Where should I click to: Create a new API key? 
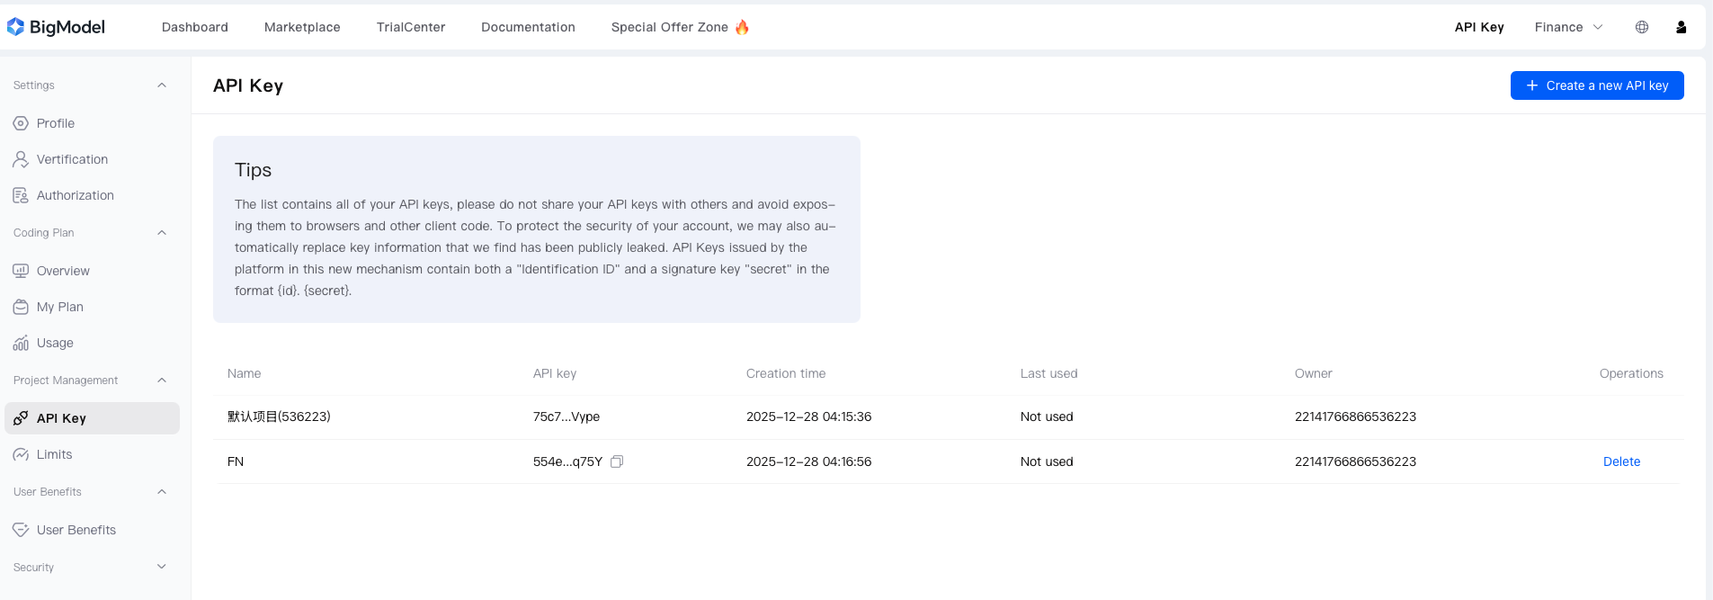tap(1597, 85)
